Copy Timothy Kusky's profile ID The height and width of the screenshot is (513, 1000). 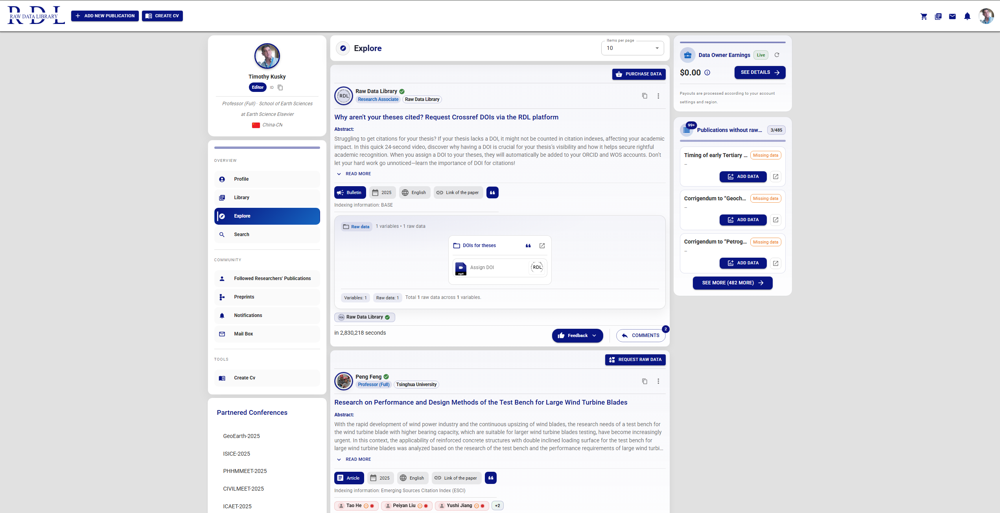[280, 87]
